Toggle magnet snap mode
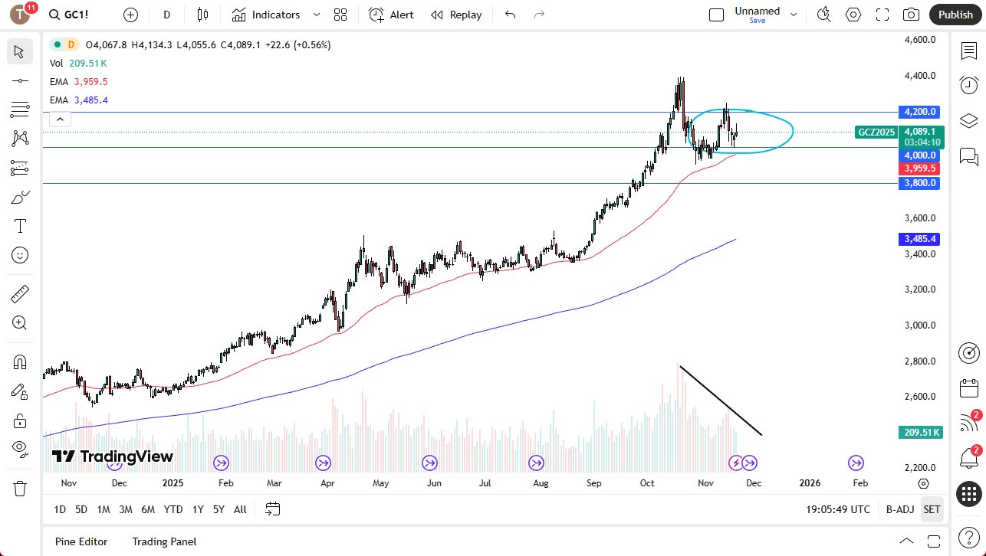Screen dimensions: 986x556 (20, 361)
